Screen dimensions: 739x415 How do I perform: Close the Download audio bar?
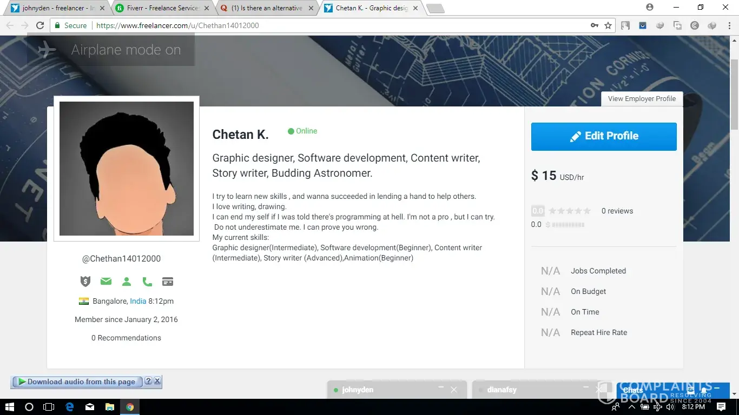[157, 381]
